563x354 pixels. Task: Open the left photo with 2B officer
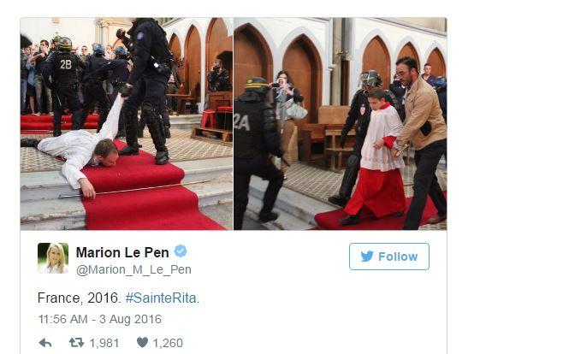[x=127, y=124]
